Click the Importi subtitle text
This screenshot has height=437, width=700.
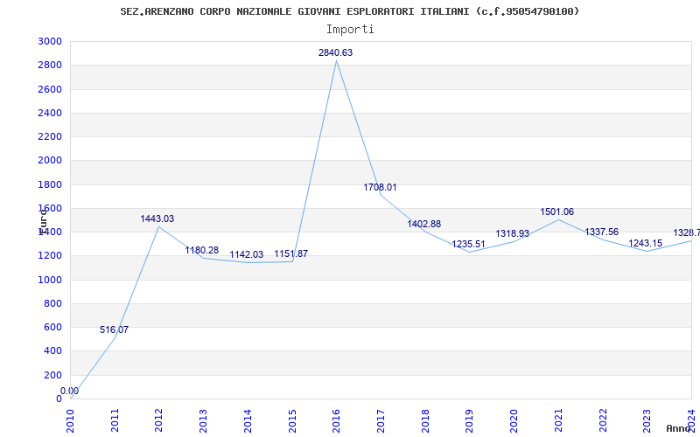click(x=350, y=29)
